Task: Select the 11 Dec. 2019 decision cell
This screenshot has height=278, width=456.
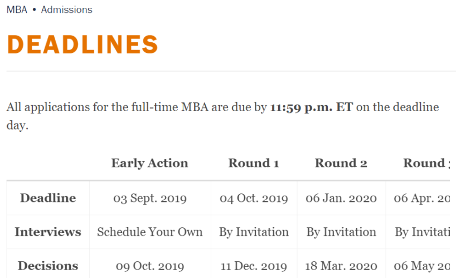Action: (x=254, y=266)
